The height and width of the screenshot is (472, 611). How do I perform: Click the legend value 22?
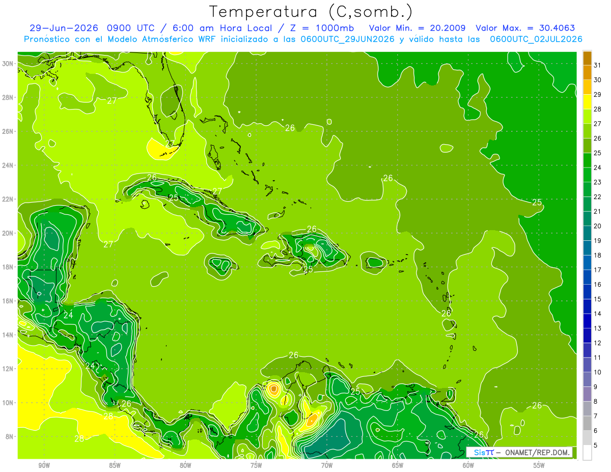tap(597, 197)
